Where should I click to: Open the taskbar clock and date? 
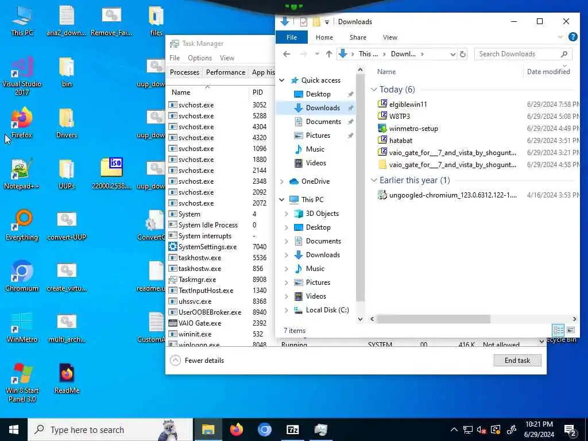[x=539, y=430]
